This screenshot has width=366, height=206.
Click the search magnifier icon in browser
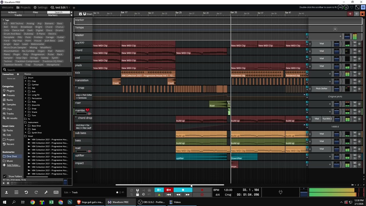[x=4, y=70]
